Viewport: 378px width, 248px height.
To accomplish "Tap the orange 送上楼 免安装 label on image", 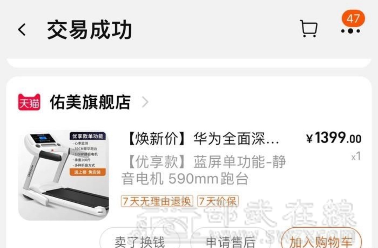I will tap(87, 172).
